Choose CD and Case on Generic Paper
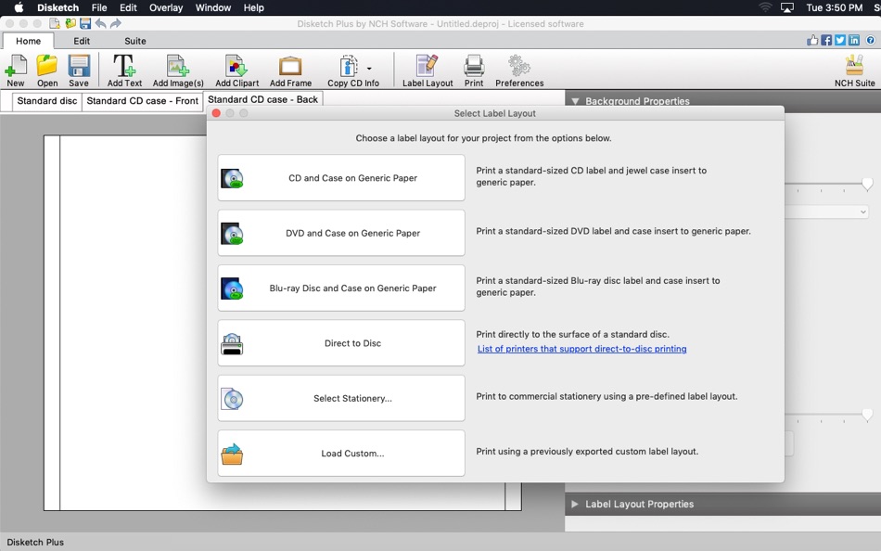 coord(341,178)
